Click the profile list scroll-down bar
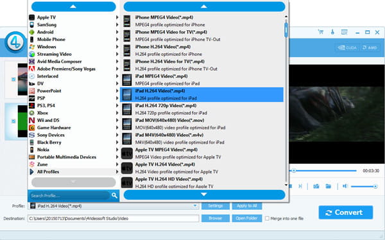The height and width of the screenshot is (240, 385). pyautogui.click(x=204, y=194)
